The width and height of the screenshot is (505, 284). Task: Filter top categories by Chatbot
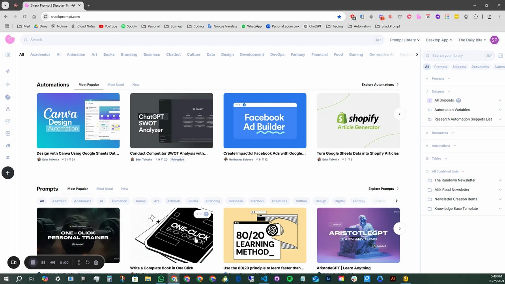[x=173, y=54]
